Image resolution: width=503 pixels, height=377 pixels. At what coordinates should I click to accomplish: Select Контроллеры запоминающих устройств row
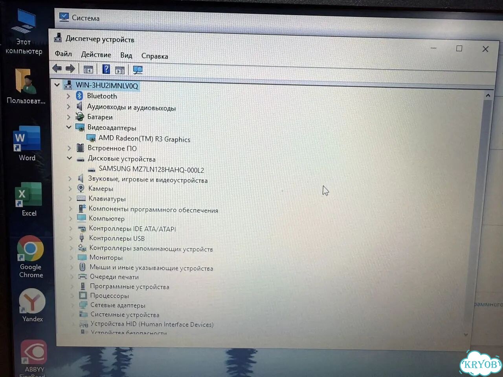tap(151, 249)
